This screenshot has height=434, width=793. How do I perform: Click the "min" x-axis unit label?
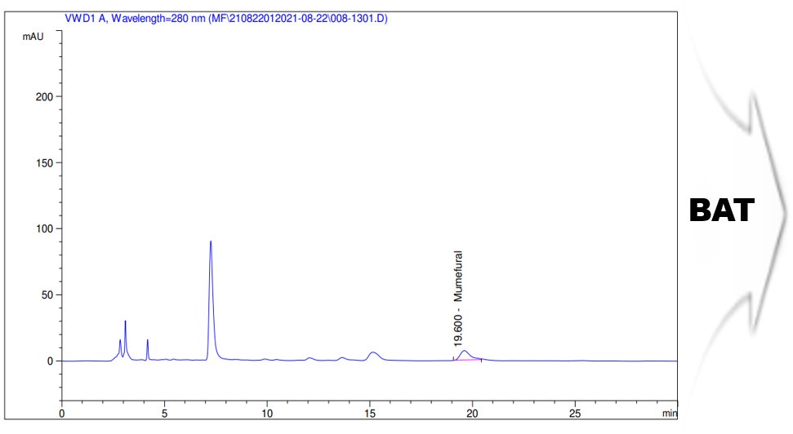click(x=670, y=414)
